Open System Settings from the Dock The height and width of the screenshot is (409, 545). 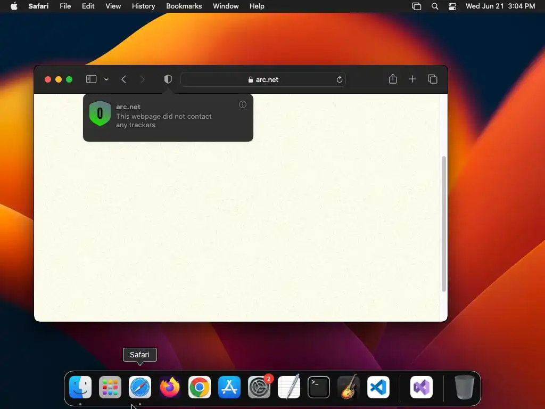[x=259, y=387]
